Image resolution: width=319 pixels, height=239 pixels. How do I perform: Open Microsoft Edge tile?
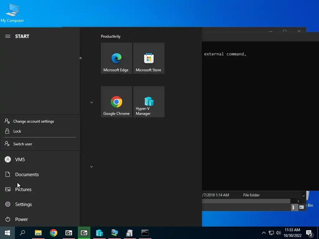pyautogui.click(x=117, y=58)
